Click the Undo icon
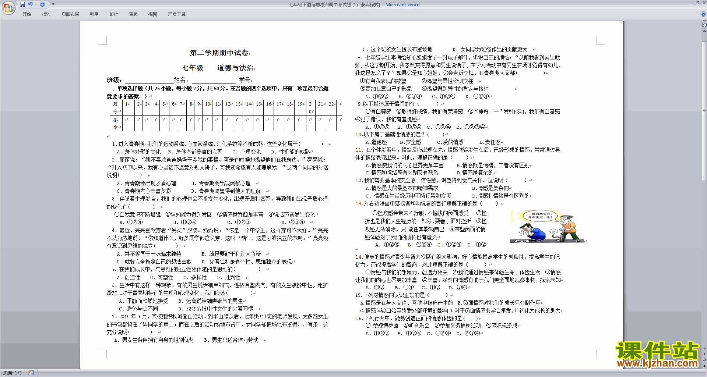 tap(31, 4)
